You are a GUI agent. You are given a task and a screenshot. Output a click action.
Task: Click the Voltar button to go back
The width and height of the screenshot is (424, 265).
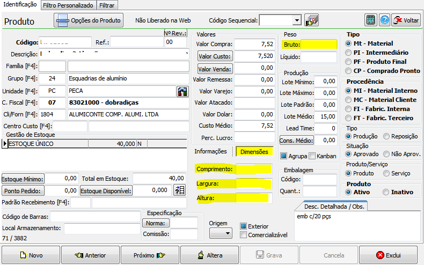pos(406,20)
